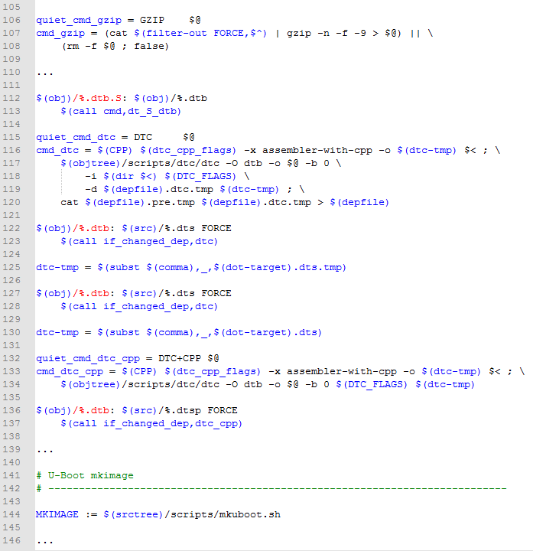Click $(DTC_FLAGS) on line 118
Viewport: 533px width, 551px height.
[x=200, y=177]
